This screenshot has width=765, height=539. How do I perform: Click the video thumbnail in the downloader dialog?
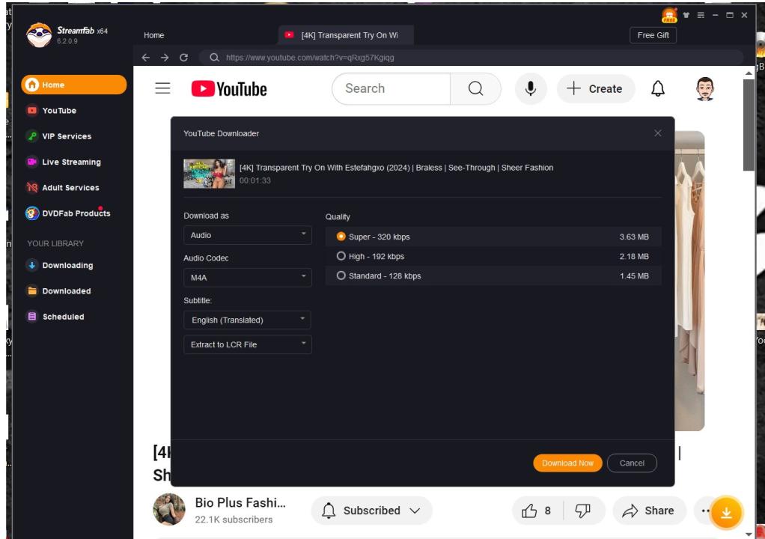(209, 174)
